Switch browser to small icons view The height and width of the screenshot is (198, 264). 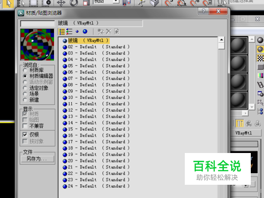coord(77,32)
